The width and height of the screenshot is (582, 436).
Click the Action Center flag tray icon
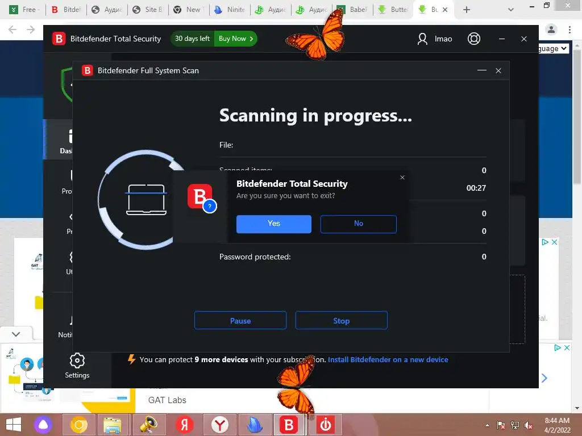(x=501, y=425)
